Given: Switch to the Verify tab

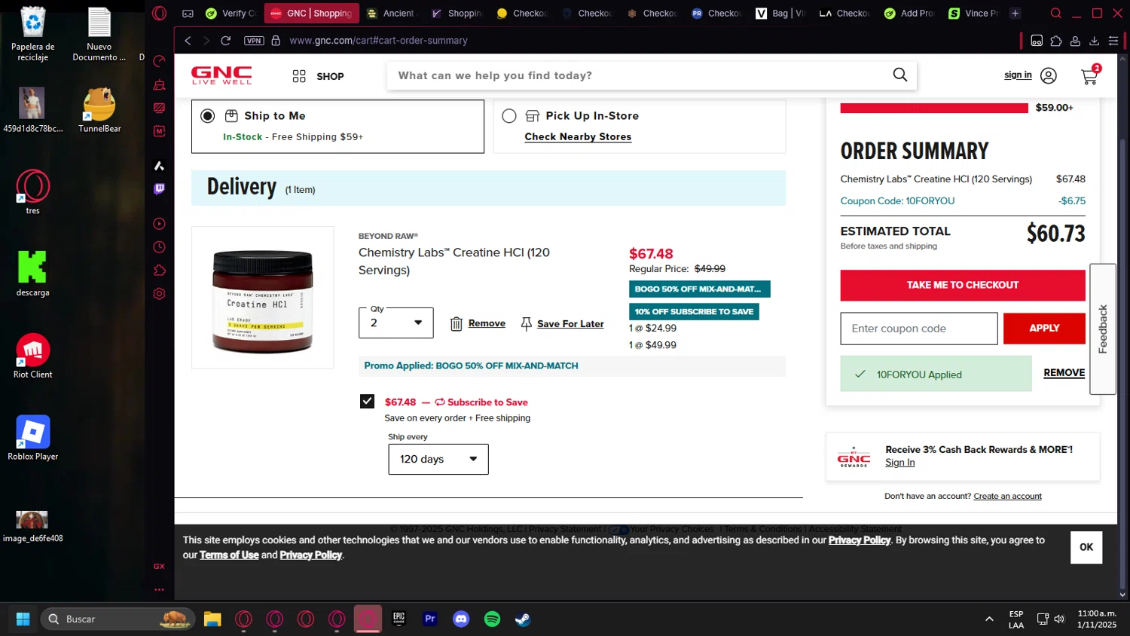Looking at the screenshot, I should [231, 13].
